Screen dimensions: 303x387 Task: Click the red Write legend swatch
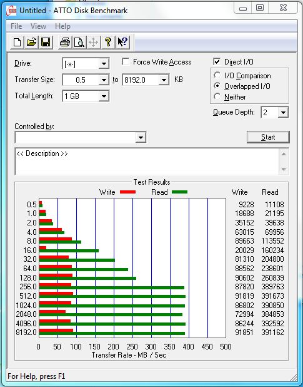pyautogui.click(x=127, y=192)
